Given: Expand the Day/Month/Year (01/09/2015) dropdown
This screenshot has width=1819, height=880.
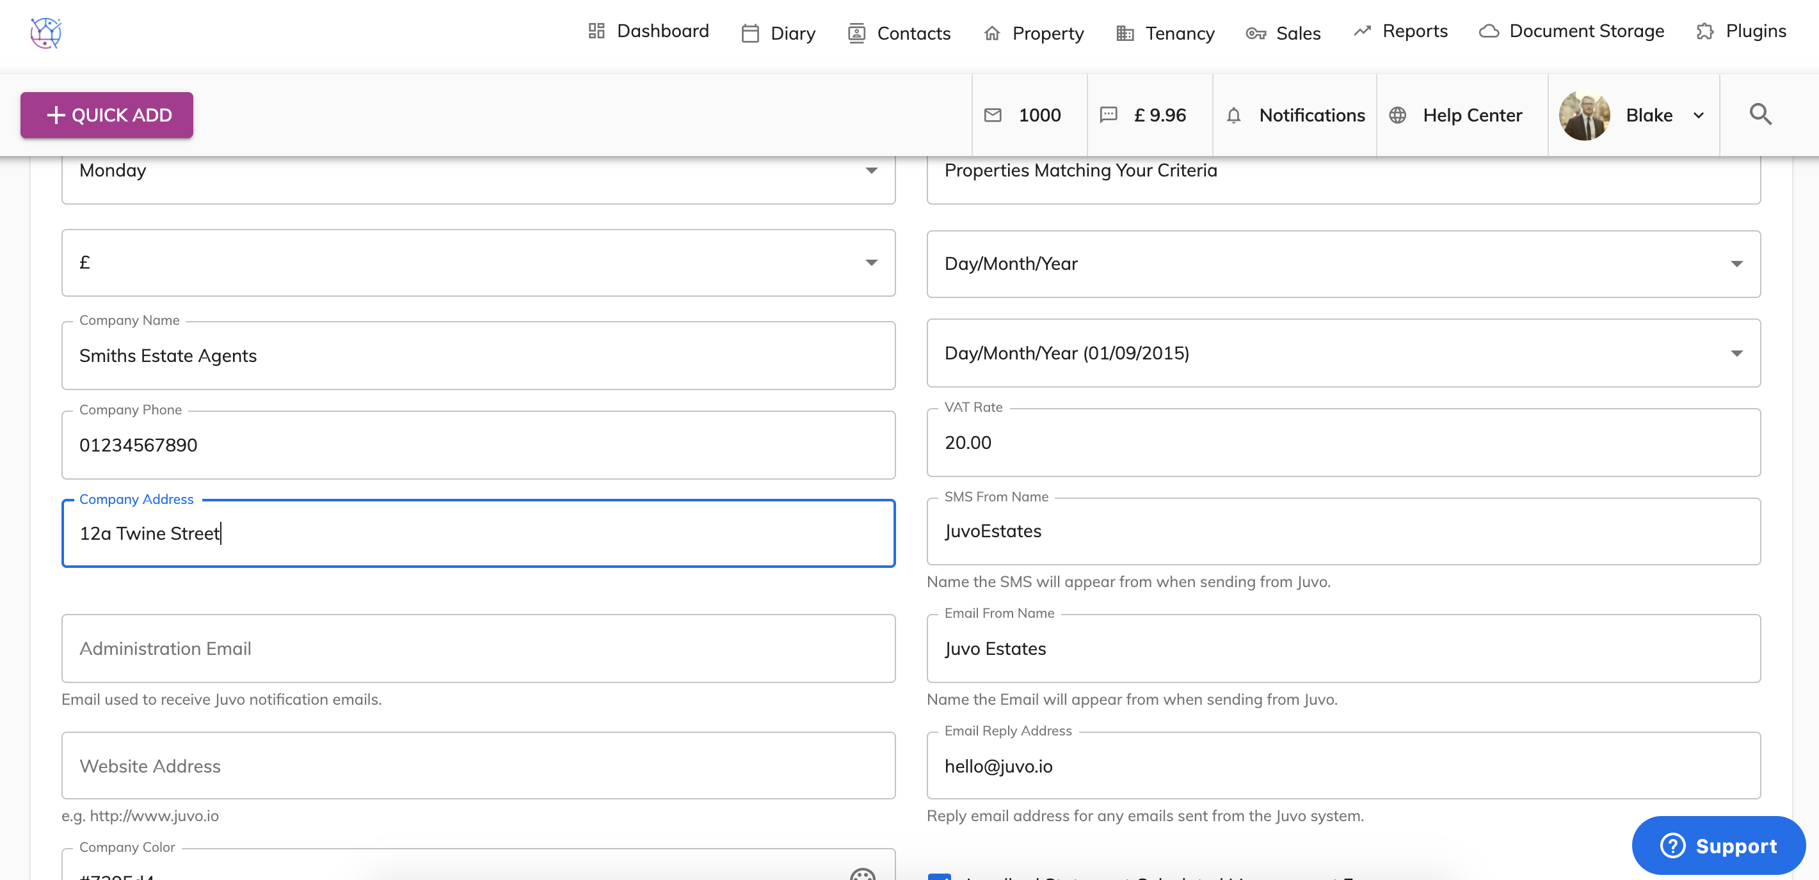Looking at the screenshot, I should (x=1736, y=354).
